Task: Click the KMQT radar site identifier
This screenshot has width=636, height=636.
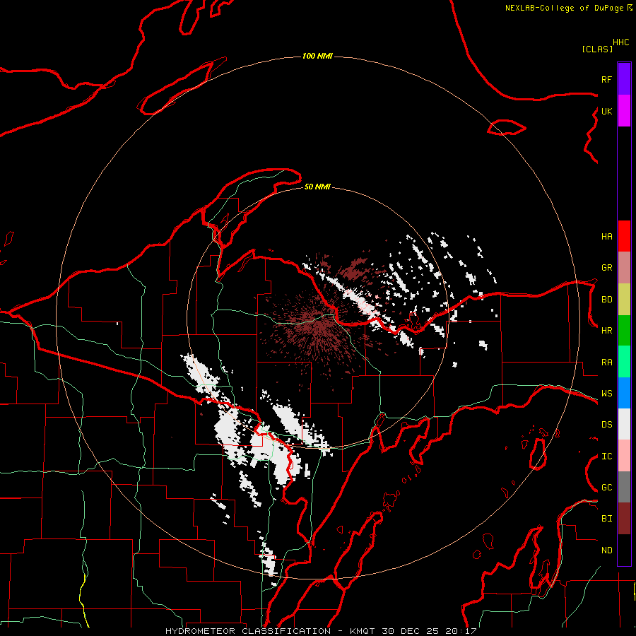Action: click(x=362, y=631)
